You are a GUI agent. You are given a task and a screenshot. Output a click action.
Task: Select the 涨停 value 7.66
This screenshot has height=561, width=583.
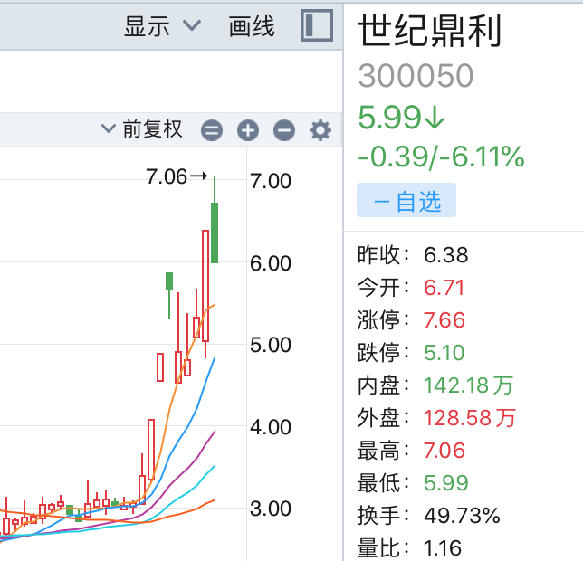[444, 320]
